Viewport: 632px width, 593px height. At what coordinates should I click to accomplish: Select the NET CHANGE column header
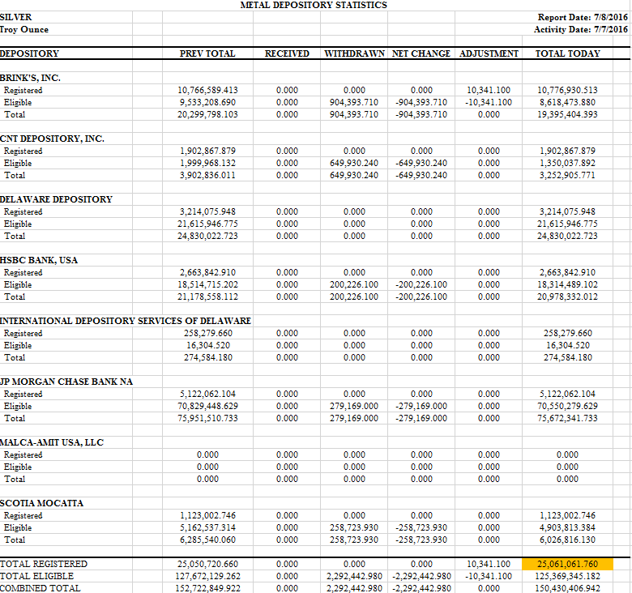coord(421,53)
